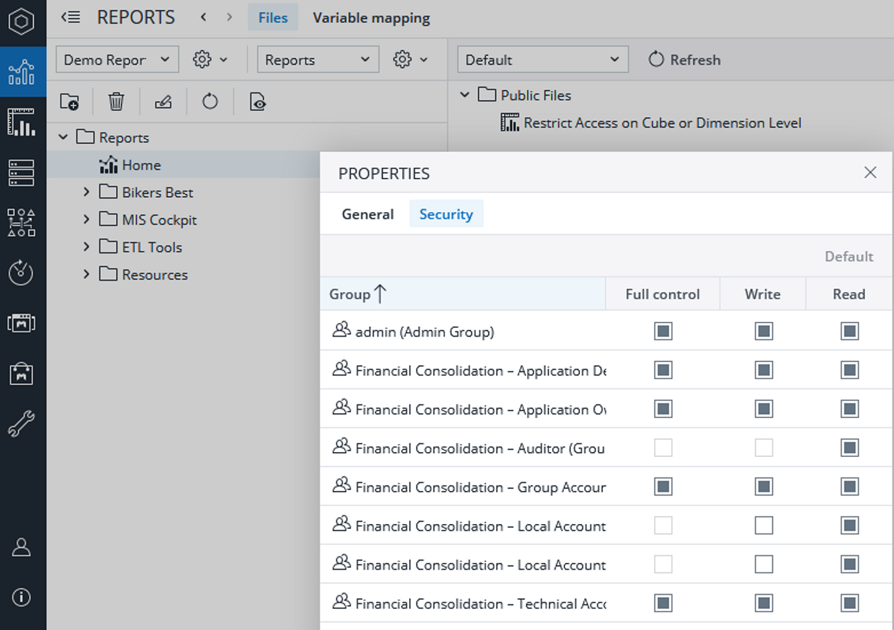Toggle Write for Technical Acco row
Viewport: 894px width, 630px height.
pyautogui.click(x=764, y=603)
